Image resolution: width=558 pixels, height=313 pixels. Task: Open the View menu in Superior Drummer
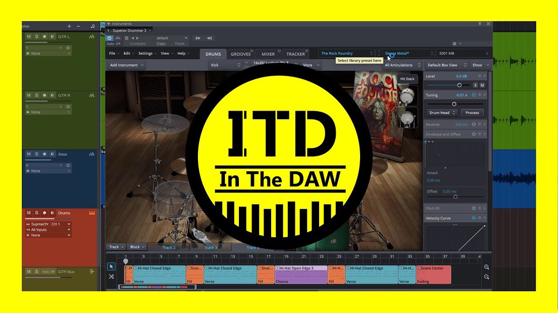point(167,53)
